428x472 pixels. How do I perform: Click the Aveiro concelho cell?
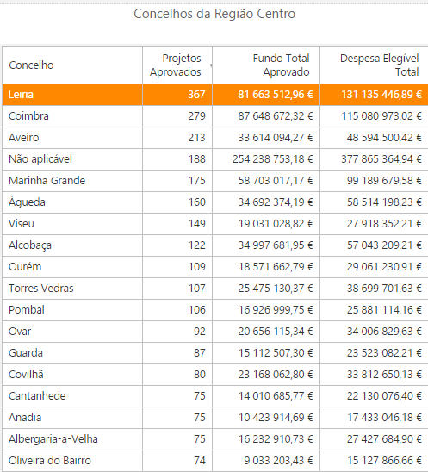(72, 138)
